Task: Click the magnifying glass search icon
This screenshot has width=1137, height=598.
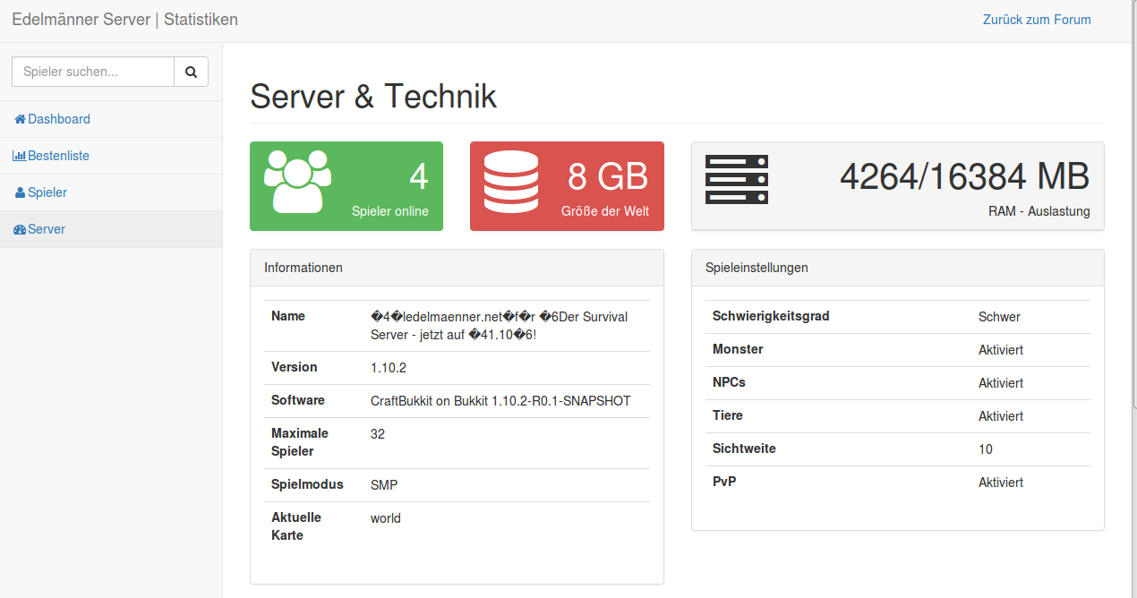Action: tap(191, 72)
